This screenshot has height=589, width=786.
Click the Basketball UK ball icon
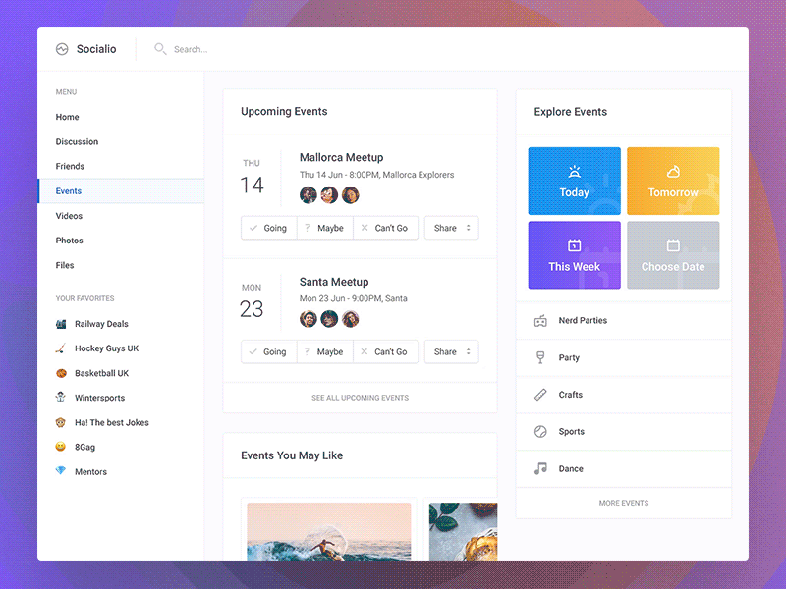61,373
